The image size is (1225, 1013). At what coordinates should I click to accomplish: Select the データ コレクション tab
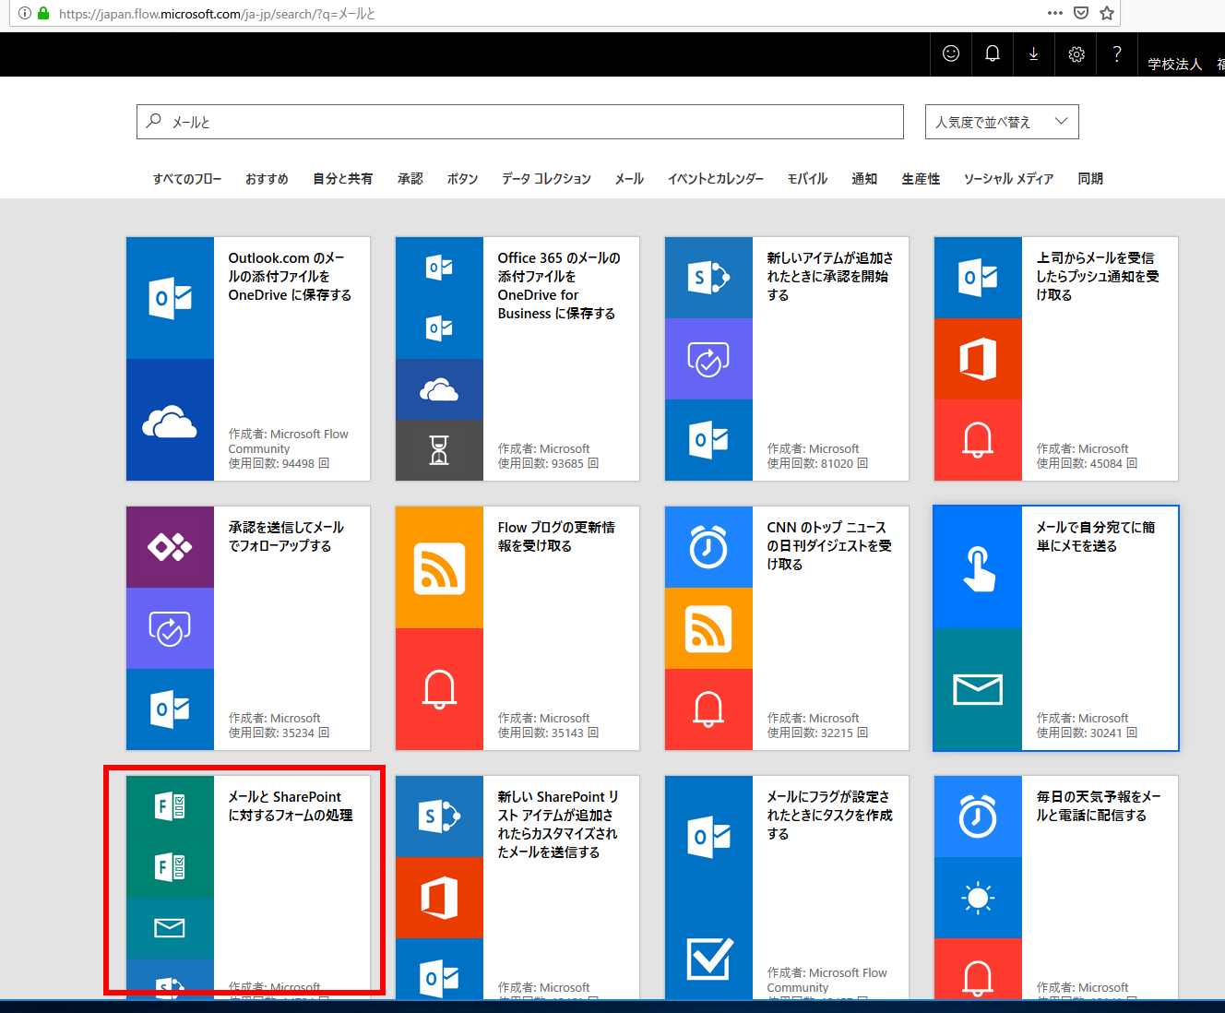(x=546, y=179)
